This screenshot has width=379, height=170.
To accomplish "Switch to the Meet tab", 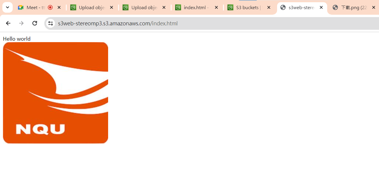I will point(39,7).
